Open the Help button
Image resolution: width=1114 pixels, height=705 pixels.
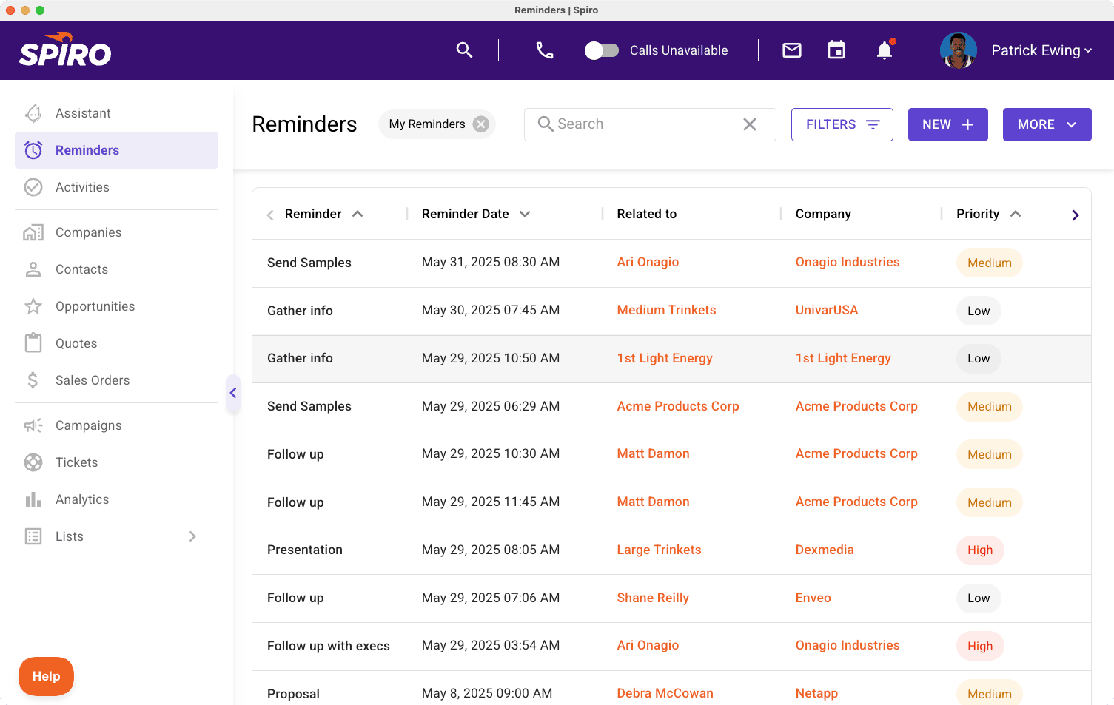point(46,676)
